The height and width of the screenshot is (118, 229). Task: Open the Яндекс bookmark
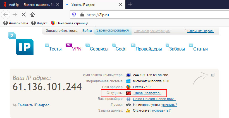tap(39, 23)
